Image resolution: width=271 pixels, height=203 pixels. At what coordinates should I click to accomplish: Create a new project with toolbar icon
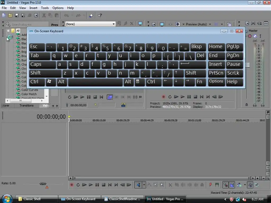(x=4, y=15)
